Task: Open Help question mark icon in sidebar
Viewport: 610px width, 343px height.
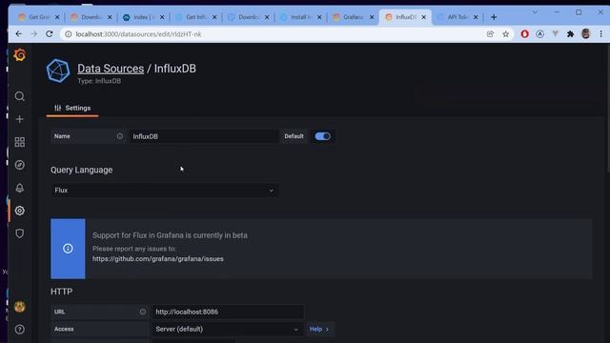Action: [19, 330]
